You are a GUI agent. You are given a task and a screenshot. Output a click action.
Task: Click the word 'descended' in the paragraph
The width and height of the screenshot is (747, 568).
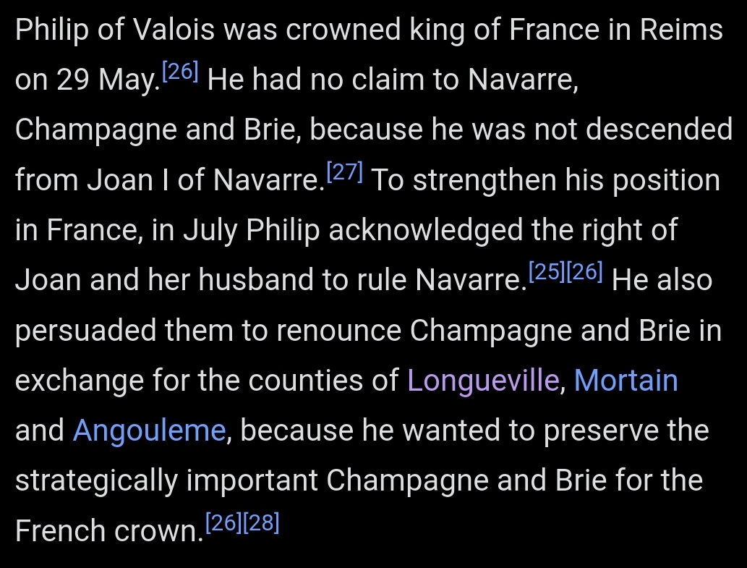click(659, 129)
